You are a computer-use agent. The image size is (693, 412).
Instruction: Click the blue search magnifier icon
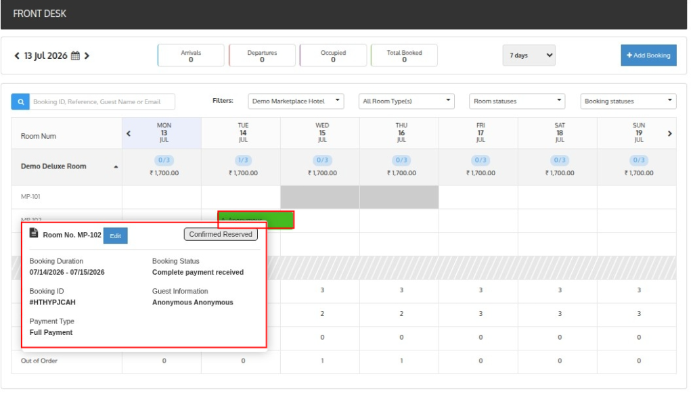20,101
